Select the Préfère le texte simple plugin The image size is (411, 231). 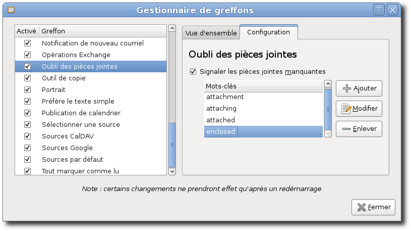(x=91, y=101)
